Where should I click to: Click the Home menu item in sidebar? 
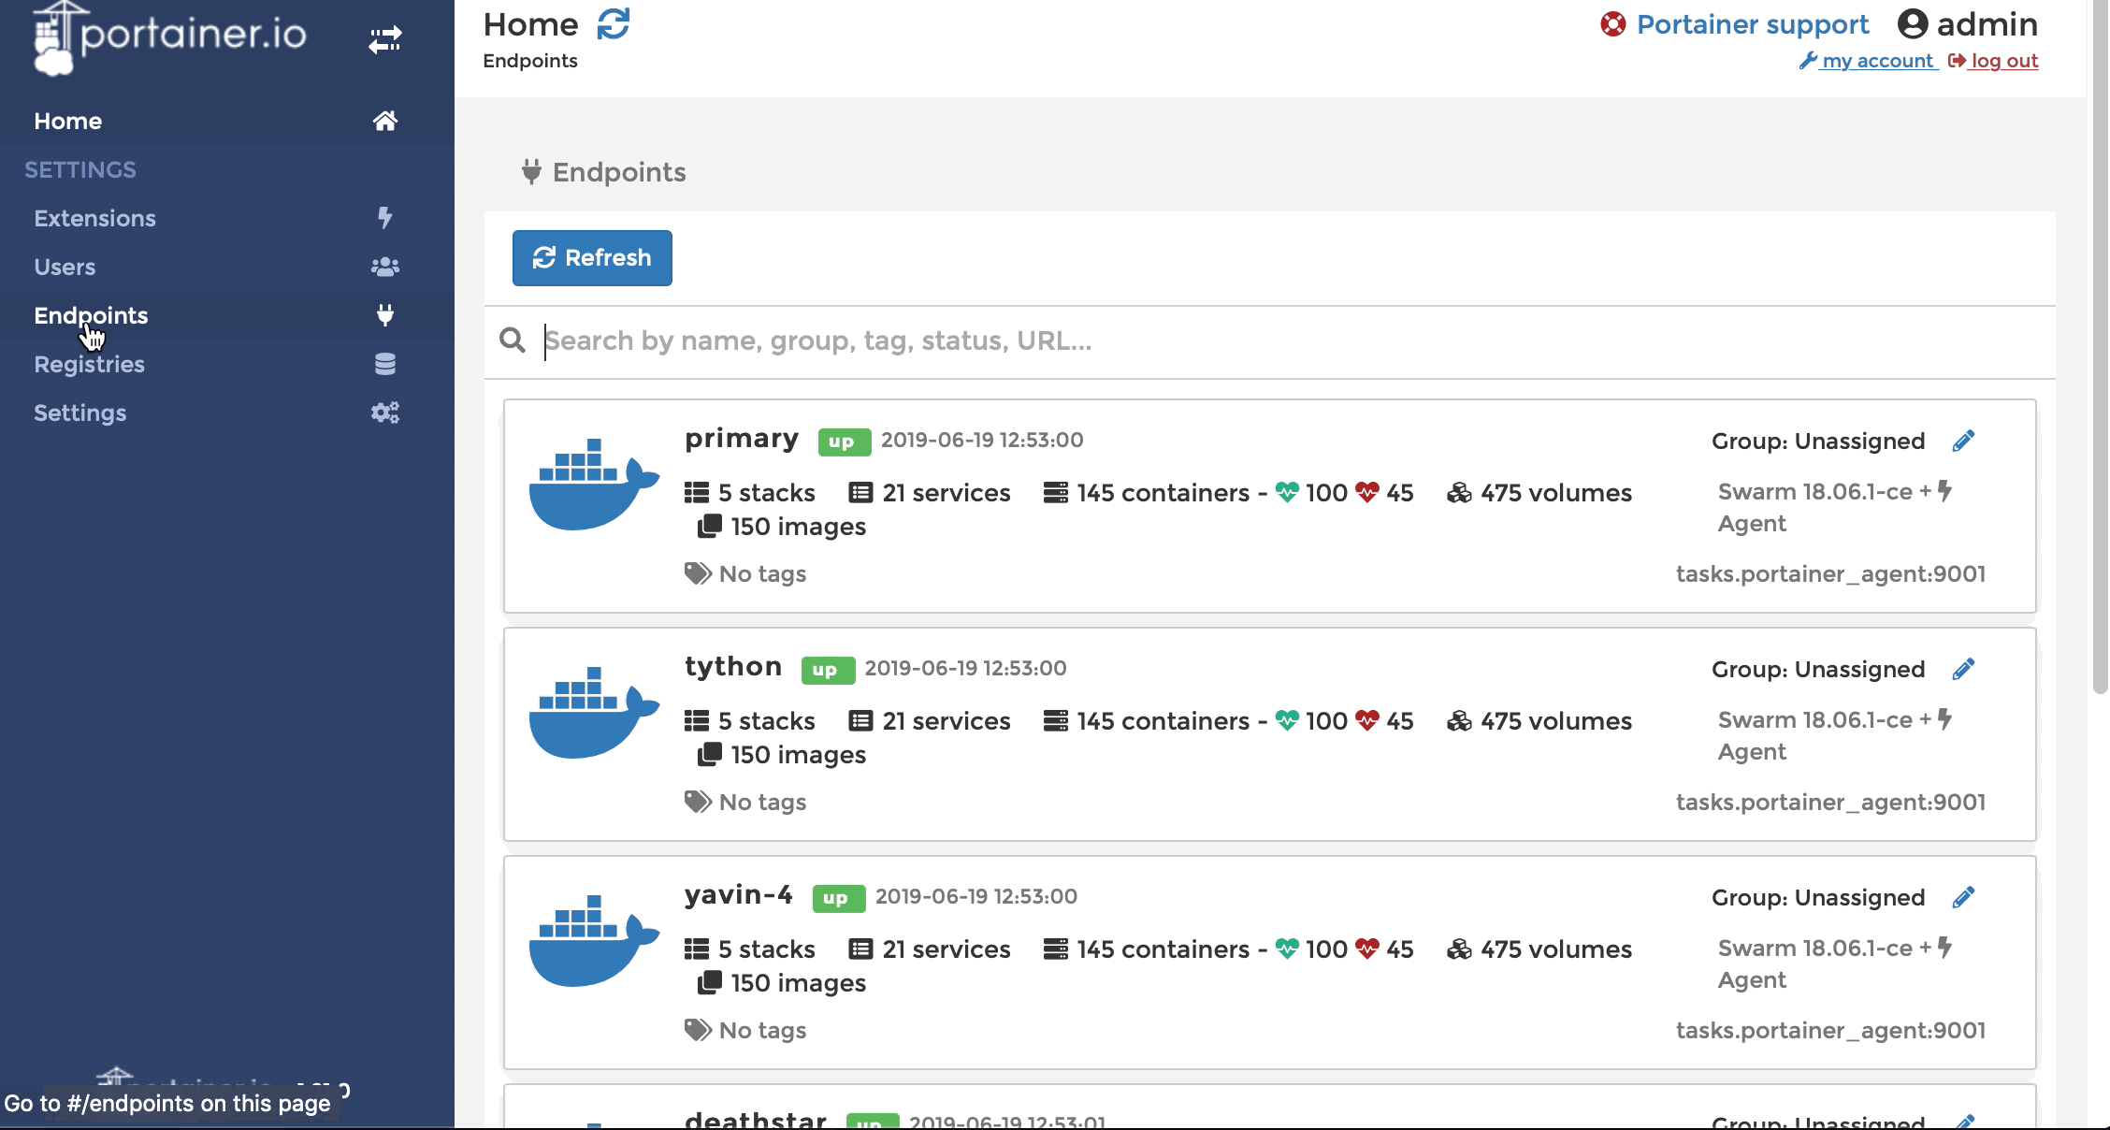coord(68,120)
